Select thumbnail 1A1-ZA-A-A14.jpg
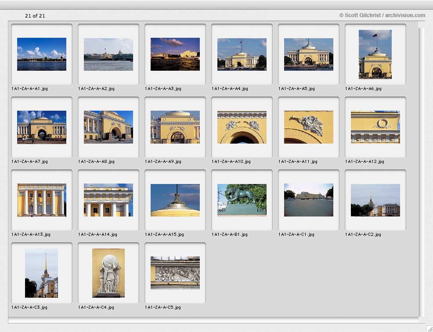Screen dimensions: 433x332 108,200
